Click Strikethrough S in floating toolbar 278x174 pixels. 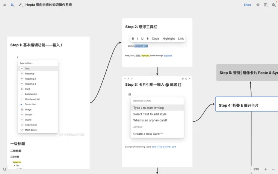click(148, 38)
